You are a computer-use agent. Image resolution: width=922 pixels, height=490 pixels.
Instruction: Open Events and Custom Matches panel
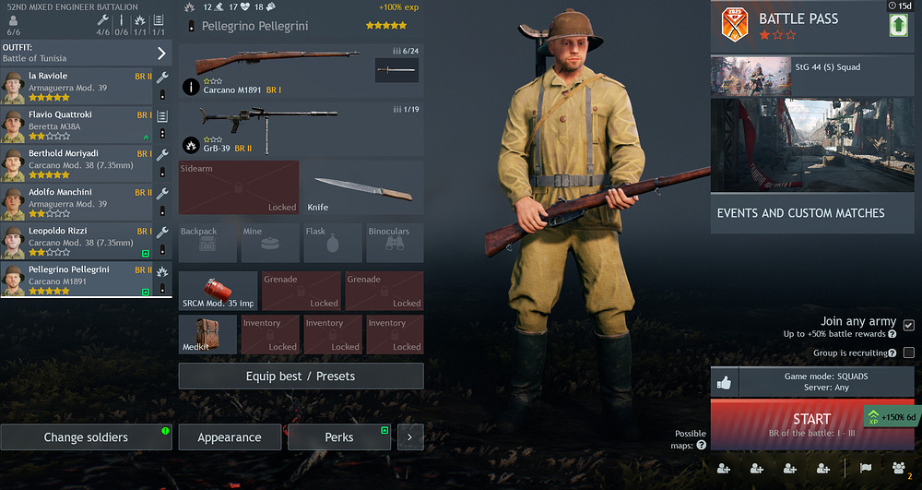point(812,213)
